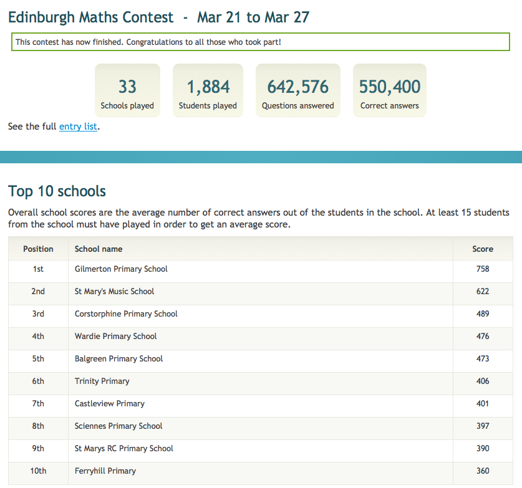
Task: Click on Corstorphine Primary School entry
Action: [x=126, y=314]
